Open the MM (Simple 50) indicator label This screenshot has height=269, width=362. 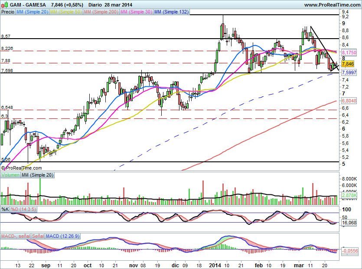pyautogui.click(x=66, y=12)
